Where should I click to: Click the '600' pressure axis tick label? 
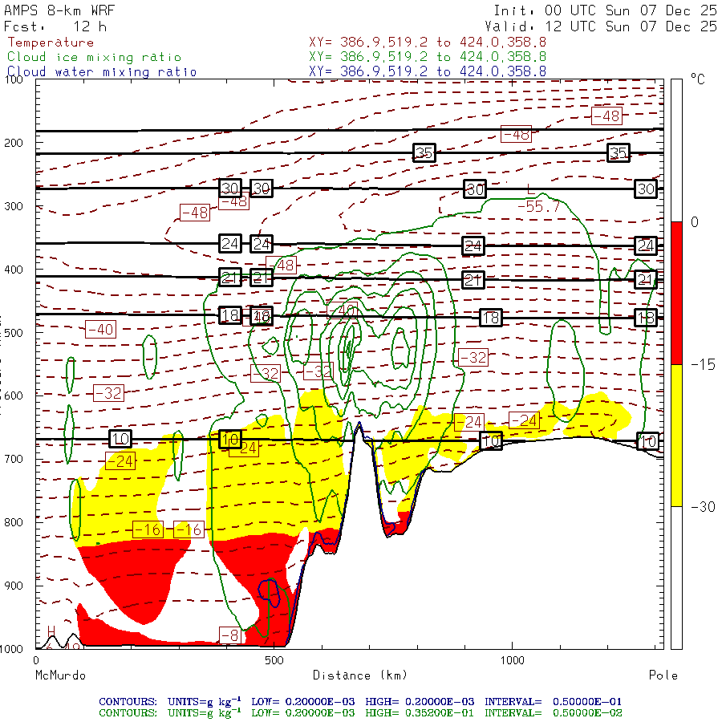point(14,396)
